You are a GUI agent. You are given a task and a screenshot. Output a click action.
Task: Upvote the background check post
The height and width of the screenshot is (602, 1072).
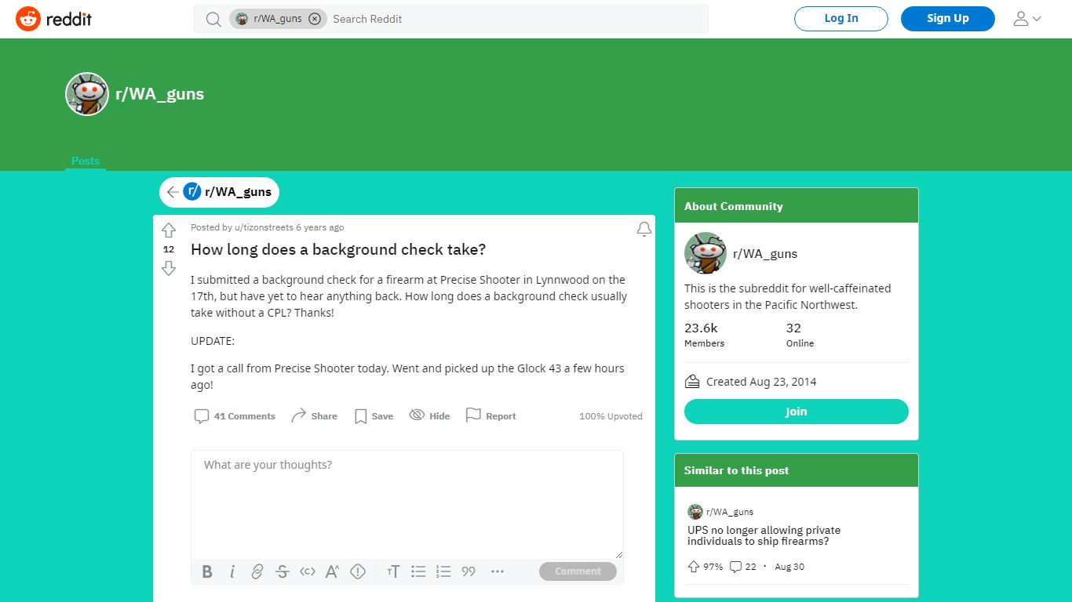169,230
